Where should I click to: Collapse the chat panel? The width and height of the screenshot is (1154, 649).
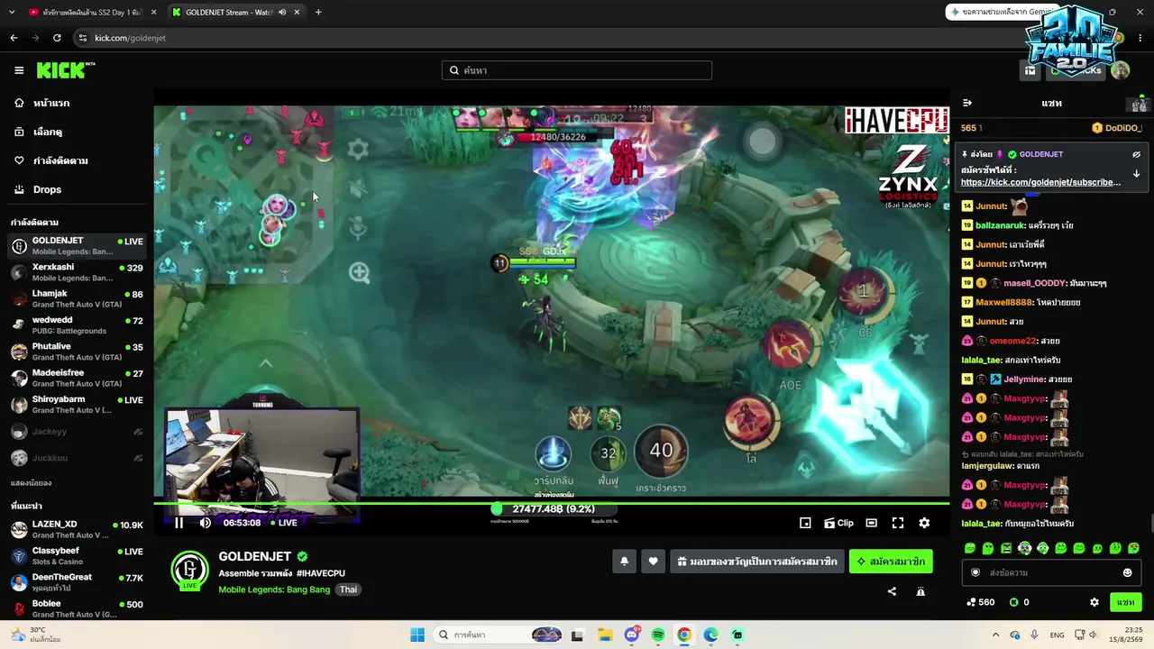(967, 103)
